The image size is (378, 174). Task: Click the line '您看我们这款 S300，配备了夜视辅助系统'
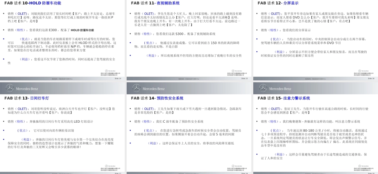tap(186, 34)
